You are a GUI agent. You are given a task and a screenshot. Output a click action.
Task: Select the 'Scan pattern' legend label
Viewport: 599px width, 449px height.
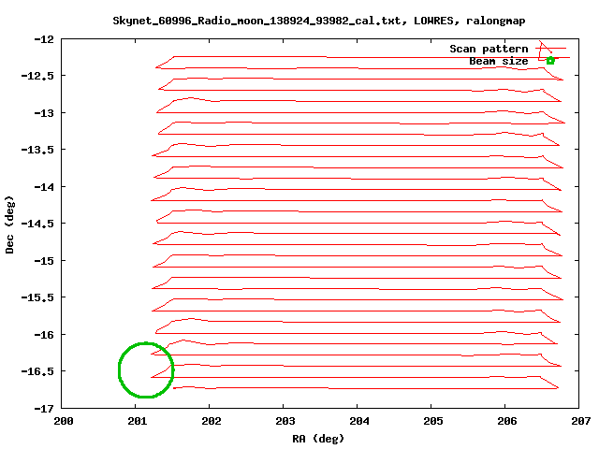[x=489, y=49]
